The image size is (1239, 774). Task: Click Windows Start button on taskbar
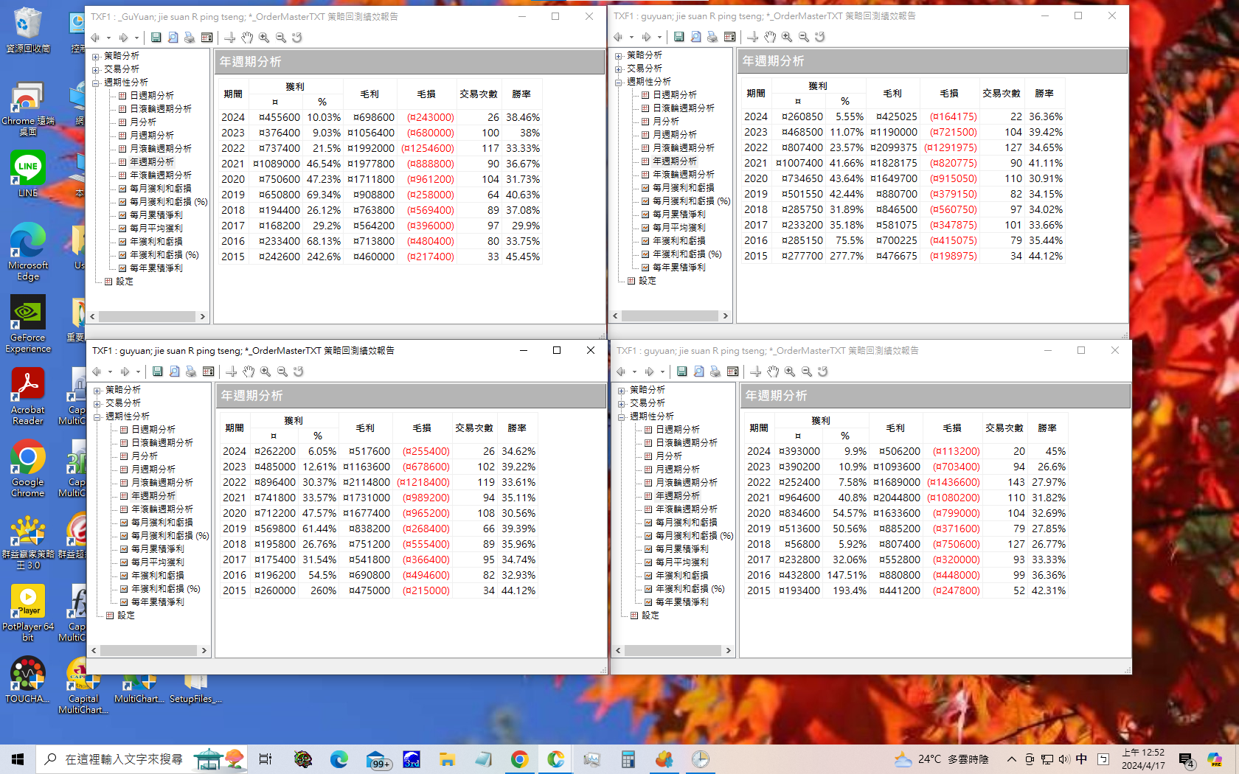tap(18, 759)
